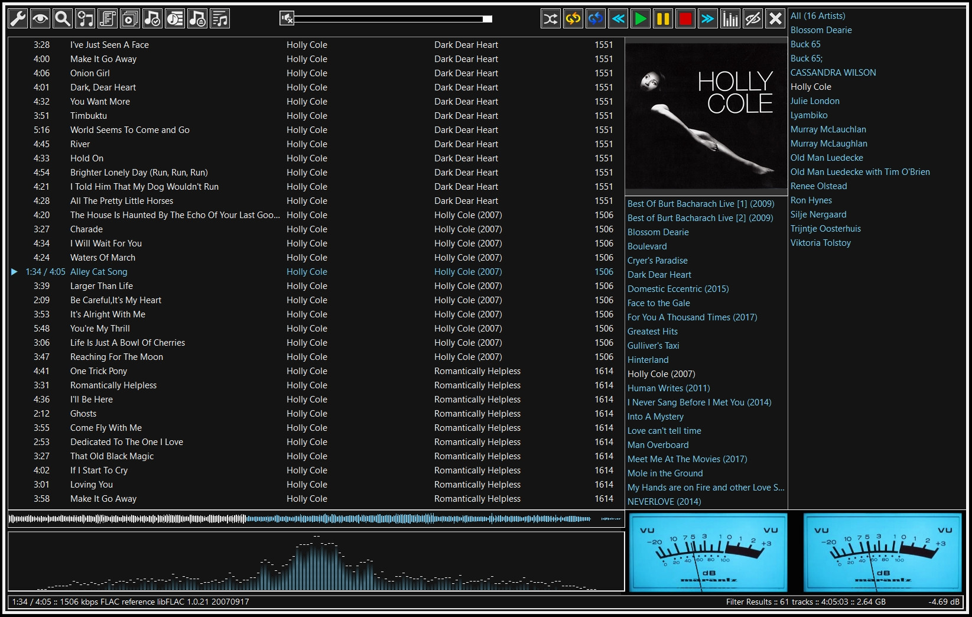
Task: Choose artist Viktoria Tolstoy
Action: 821,243
